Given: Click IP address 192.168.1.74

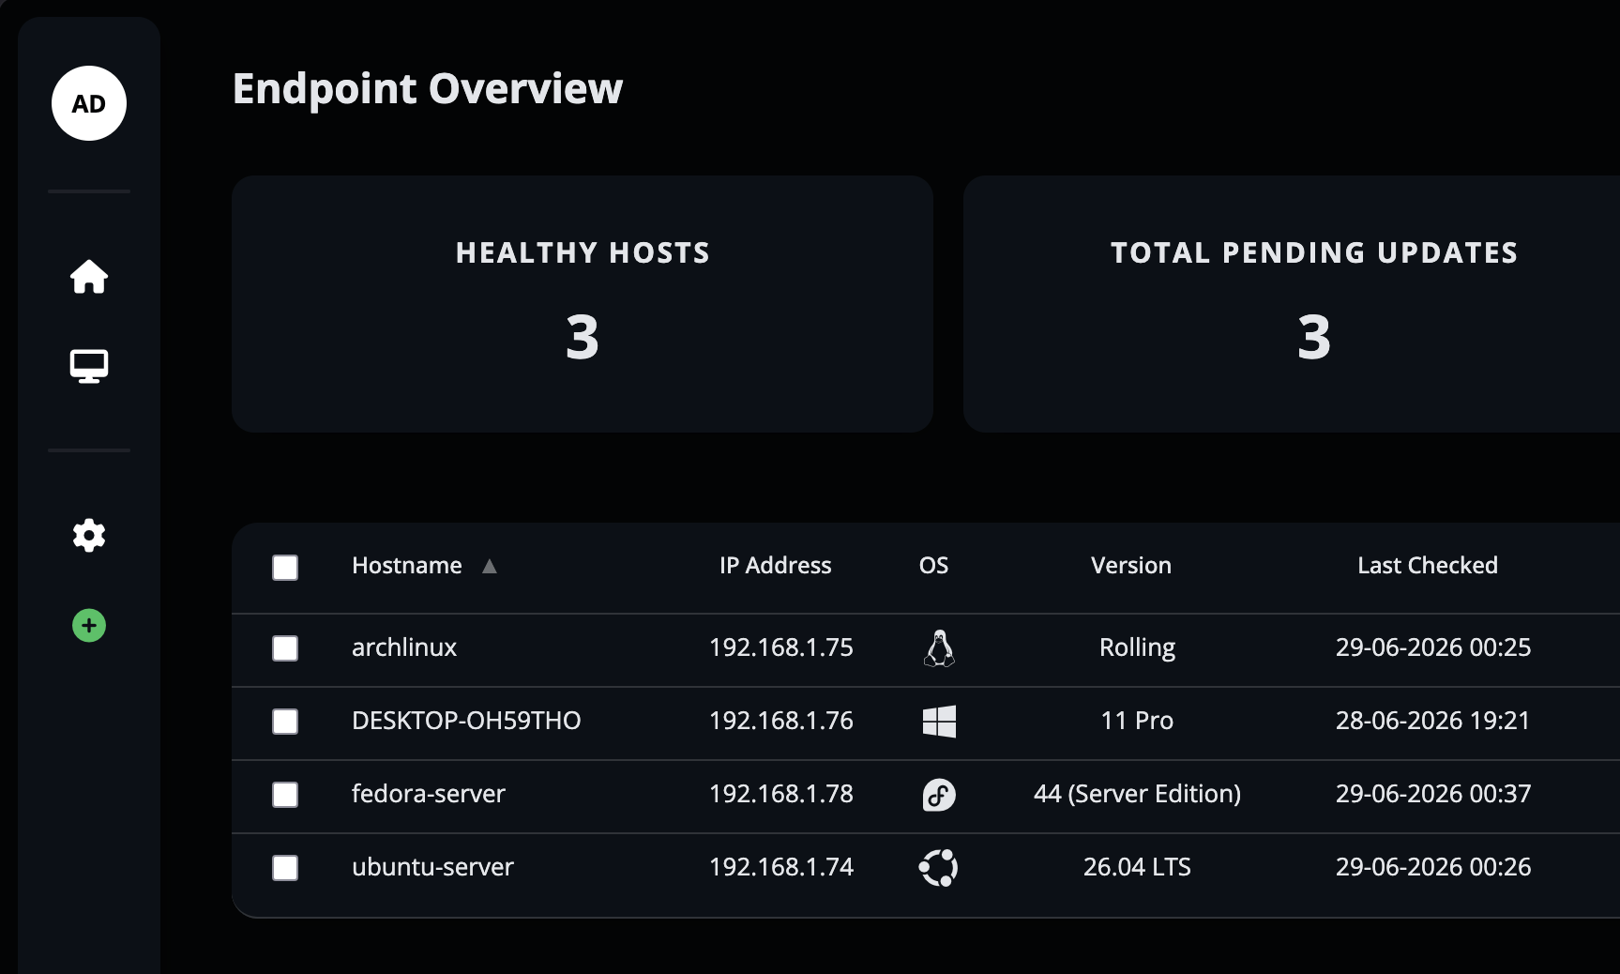Looking at the screenshot, I should pos(781,867).
